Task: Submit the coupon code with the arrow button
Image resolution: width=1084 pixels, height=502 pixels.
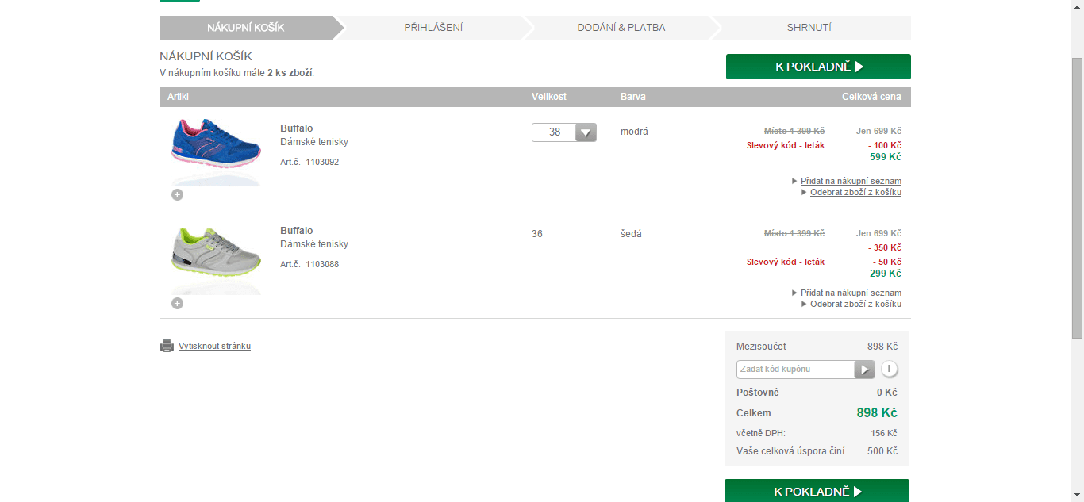Action: [x=864, y=370]
